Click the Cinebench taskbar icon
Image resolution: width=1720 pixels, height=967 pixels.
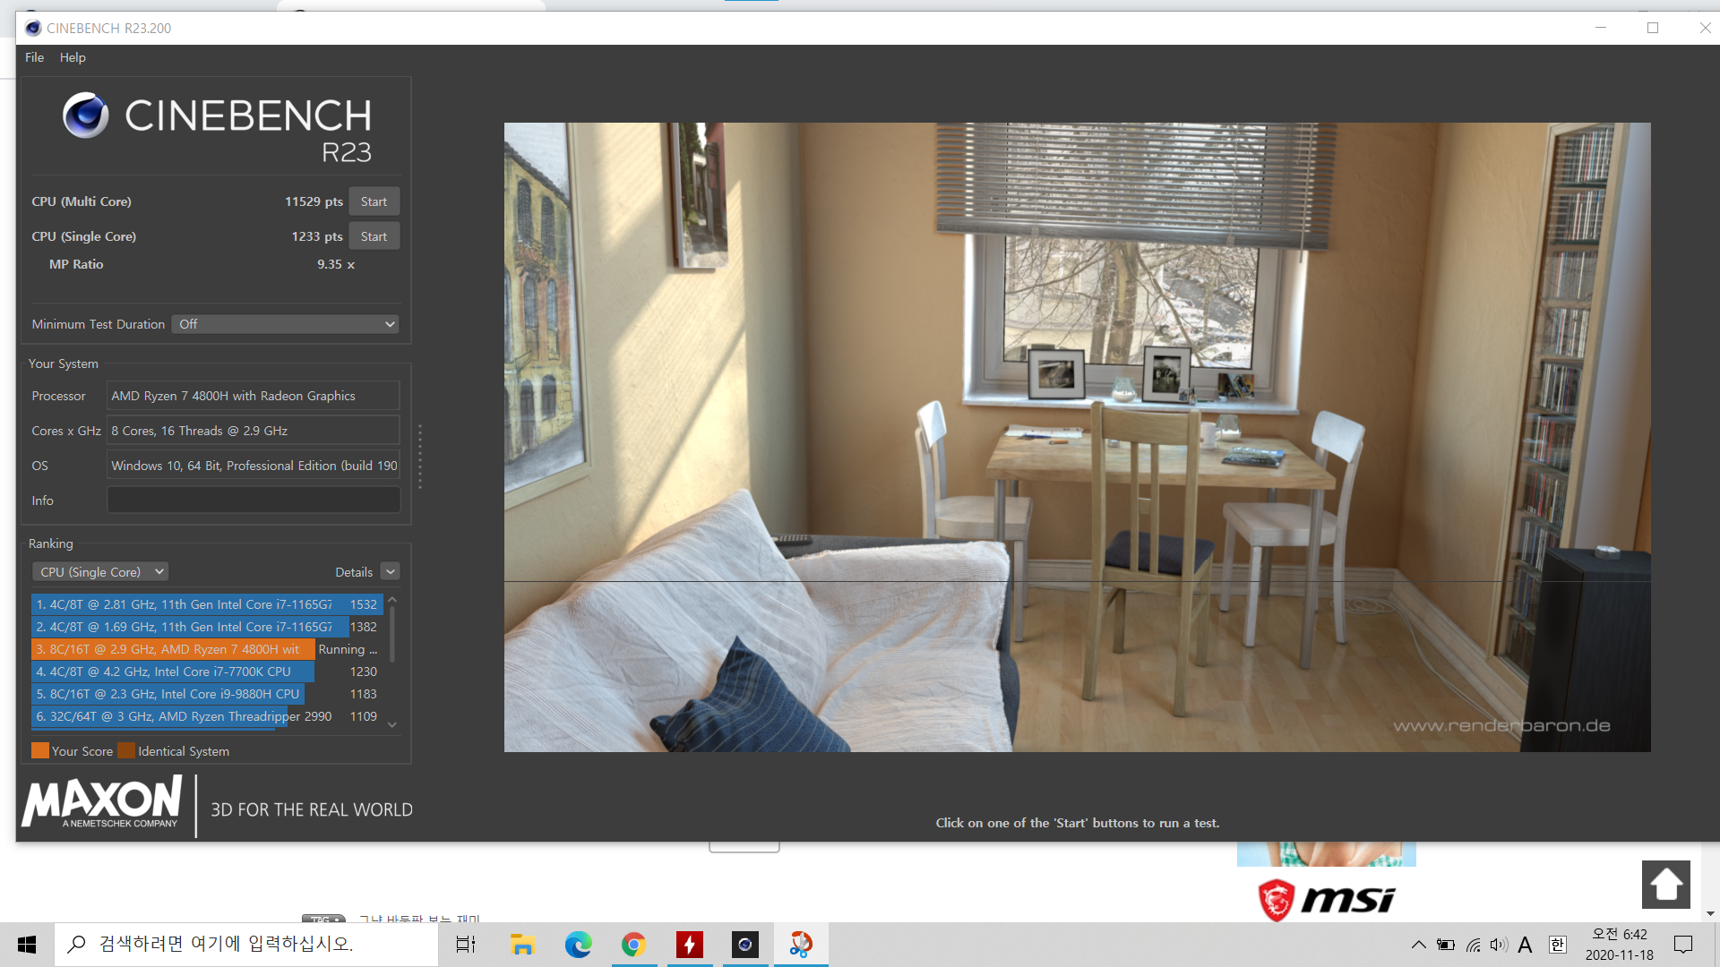(744, 945)
